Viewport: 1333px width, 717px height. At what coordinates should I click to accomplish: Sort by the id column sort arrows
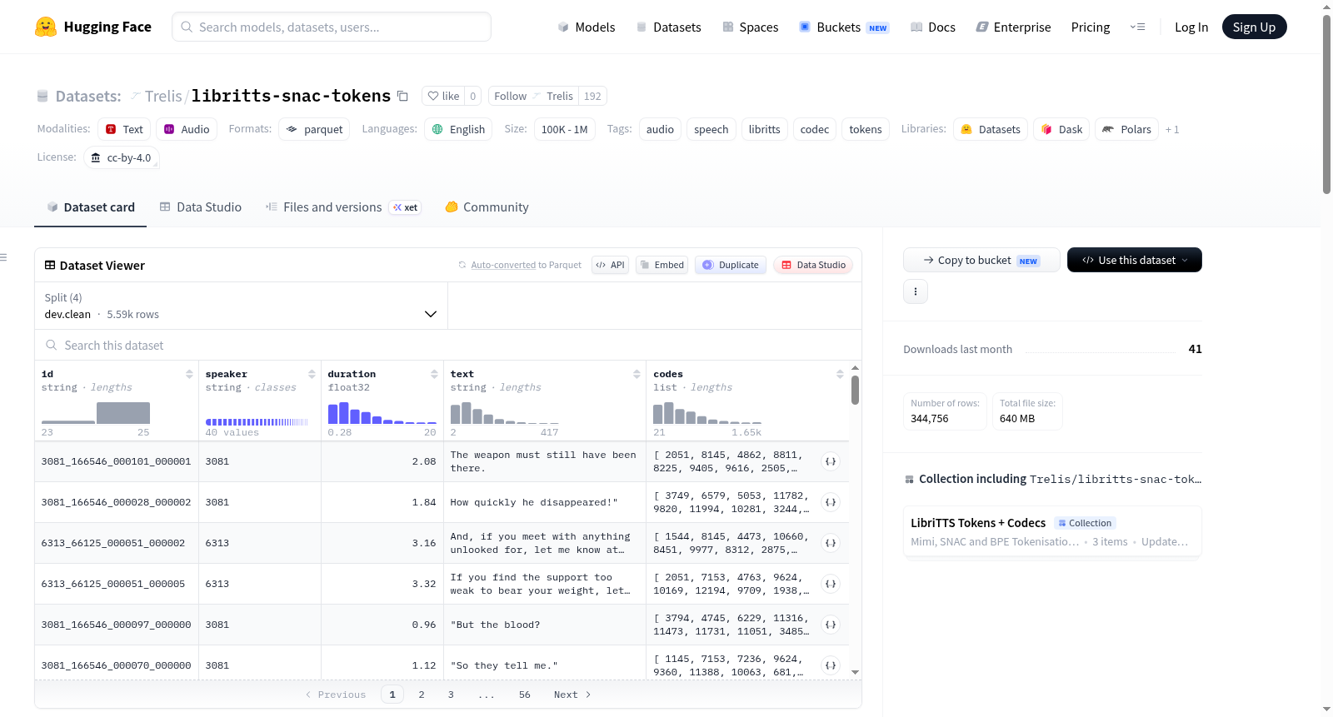(189, 374)
